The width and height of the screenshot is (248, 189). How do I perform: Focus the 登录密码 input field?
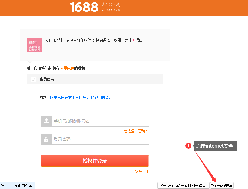click(x=100, y=139)
